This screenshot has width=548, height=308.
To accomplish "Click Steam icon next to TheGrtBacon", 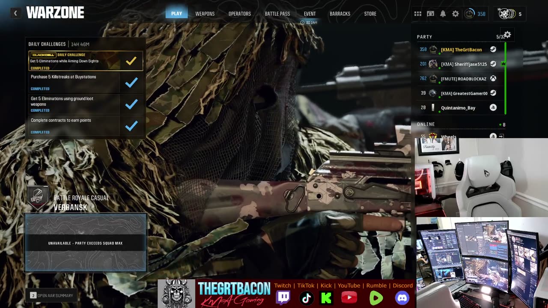I will [493, 50].
